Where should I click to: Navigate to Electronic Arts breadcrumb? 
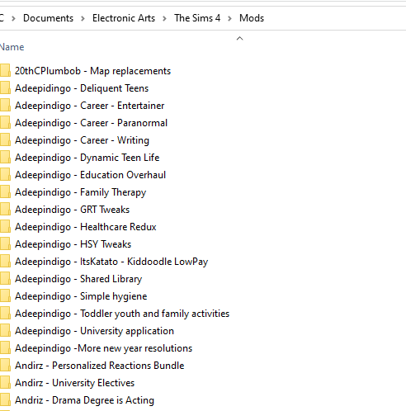pos(124,18)
